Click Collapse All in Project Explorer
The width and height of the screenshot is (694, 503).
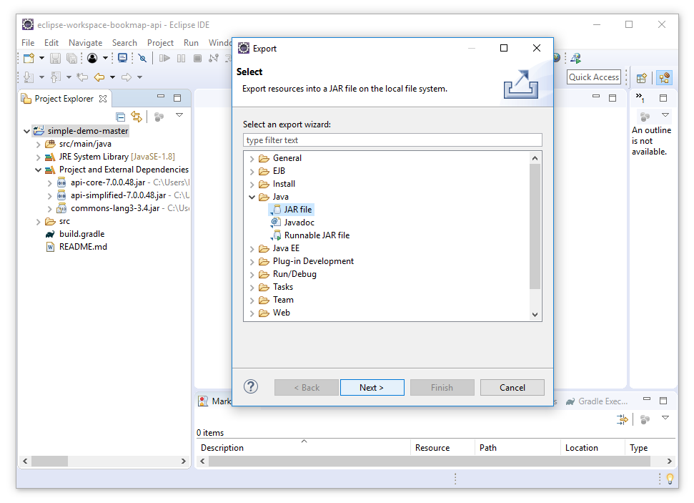pyautogui.click(x=121, y=116)
